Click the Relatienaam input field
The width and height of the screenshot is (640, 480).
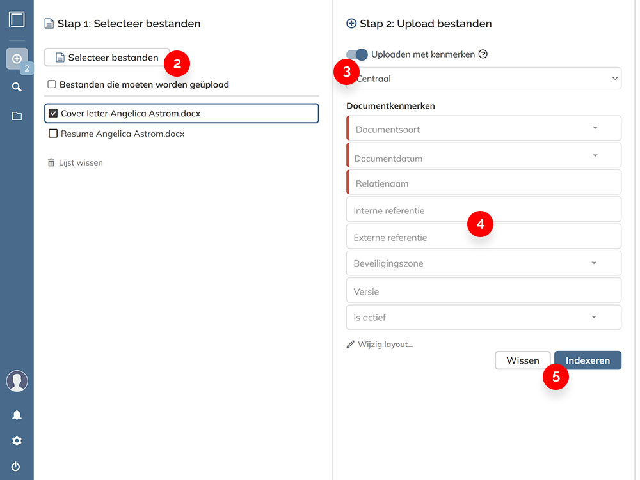[483, 183]
